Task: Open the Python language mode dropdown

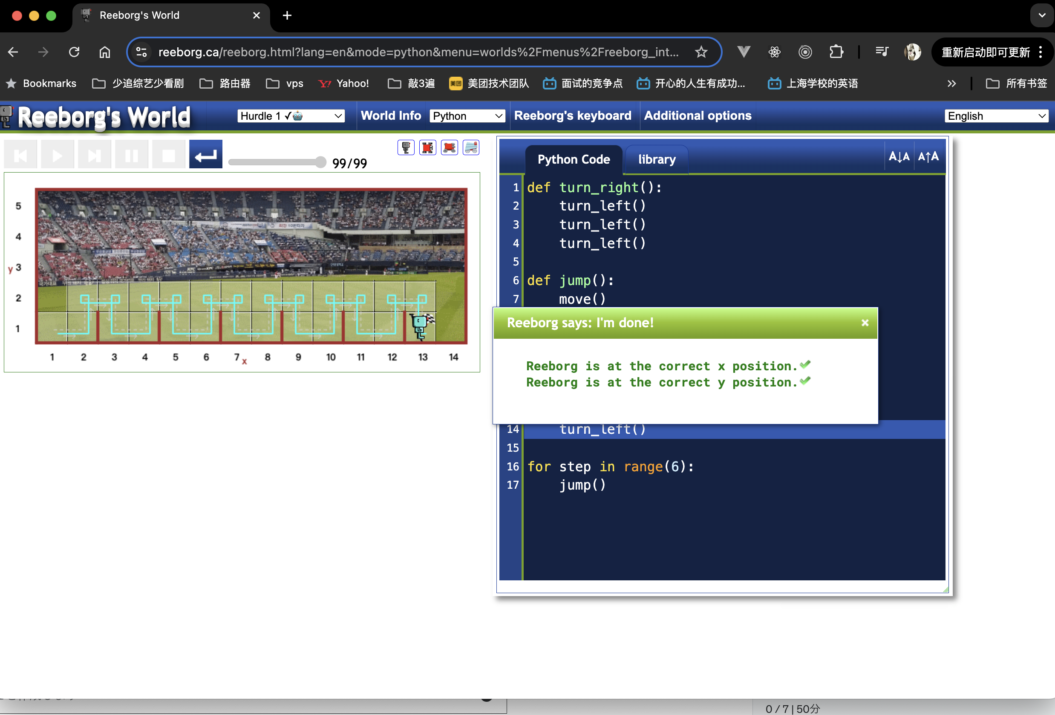Action: click(467, 116)
